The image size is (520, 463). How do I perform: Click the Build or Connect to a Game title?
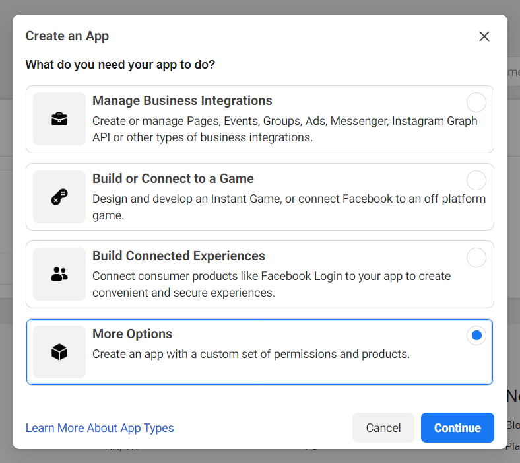click(173, 179)
